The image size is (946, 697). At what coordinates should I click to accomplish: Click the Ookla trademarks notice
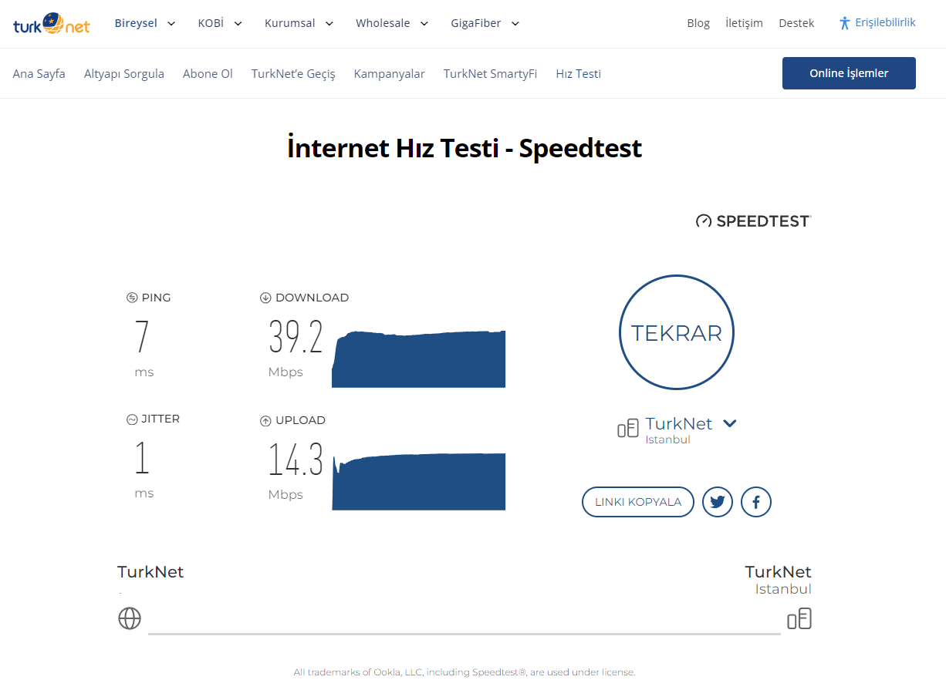(x=465, y=672)
